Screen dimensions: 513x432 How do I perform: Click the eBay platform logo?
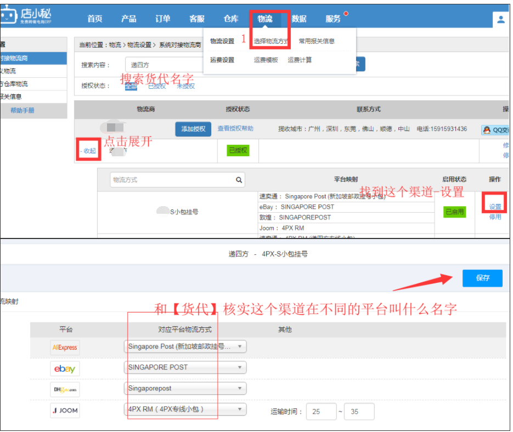coord(65,368)
